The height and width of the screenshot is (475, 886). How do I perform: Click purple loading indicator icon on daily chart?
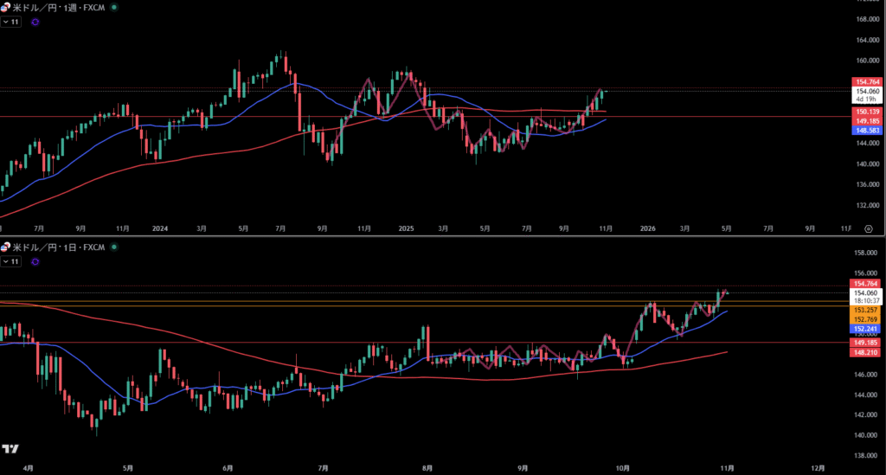35,260
